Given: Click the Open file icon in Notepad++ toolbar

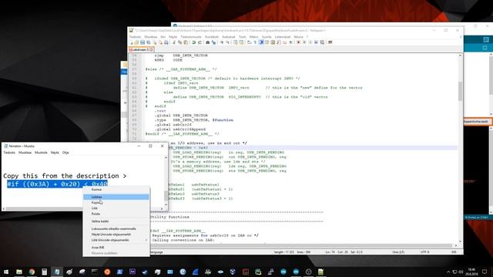Looking at the screenshot, I should pyautogui.click(x=136, y=42).
